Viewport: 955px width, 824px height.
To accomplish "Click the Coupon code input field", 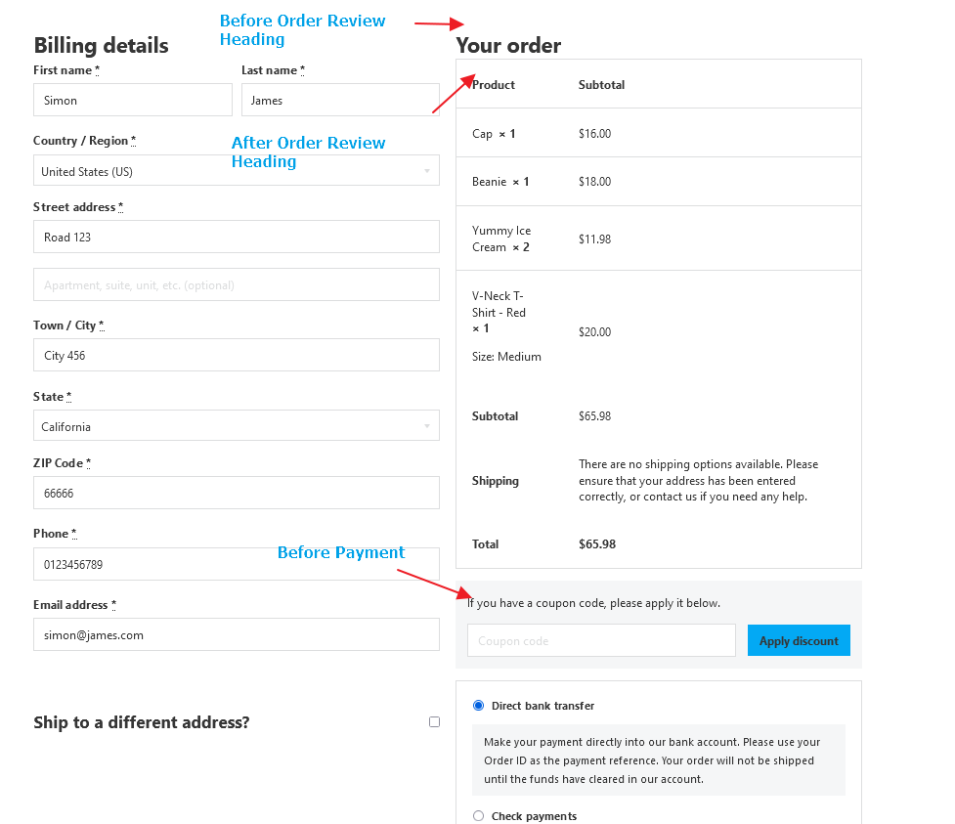I will (x=601, y=641).
